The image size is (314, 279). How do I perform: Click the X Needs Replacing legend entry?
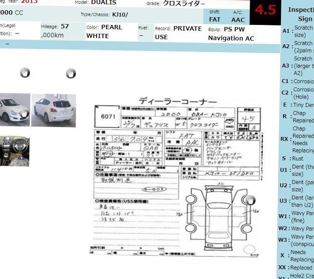296,255
